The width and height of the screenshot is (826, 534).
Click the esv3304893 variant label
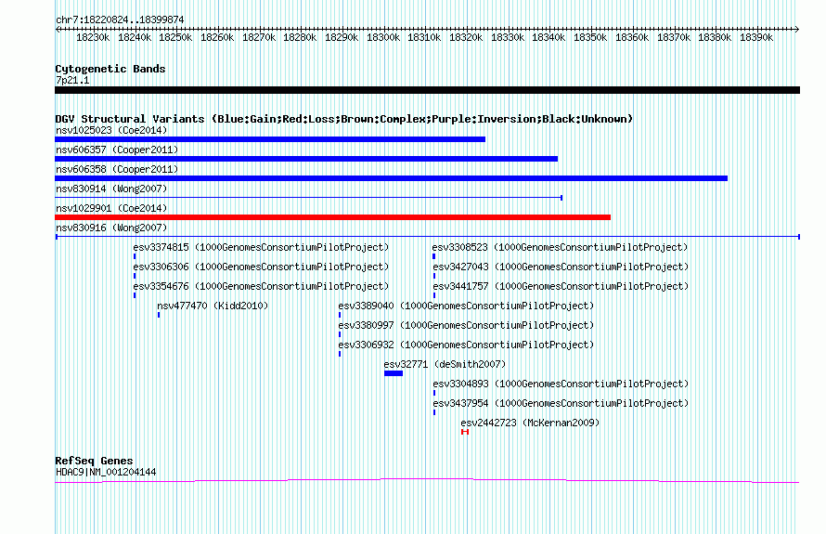coord(561,384)
